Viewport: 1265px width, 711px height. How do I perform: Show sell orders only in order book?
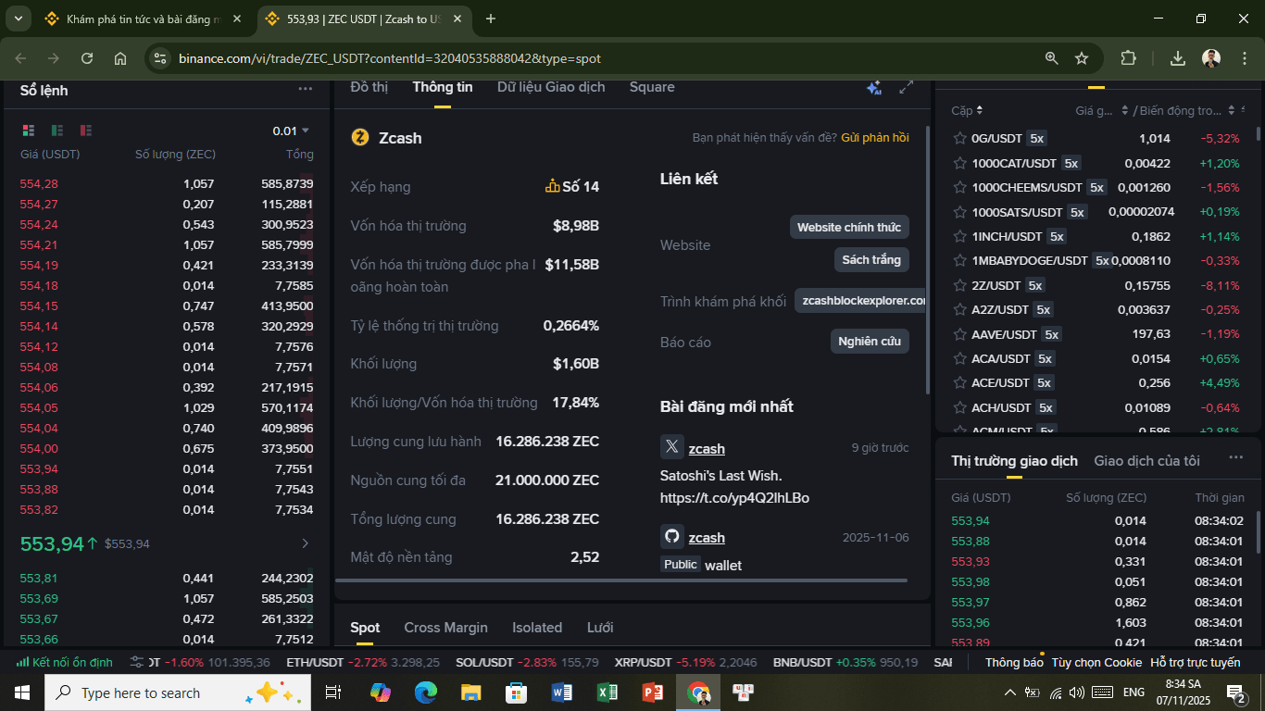86,131
